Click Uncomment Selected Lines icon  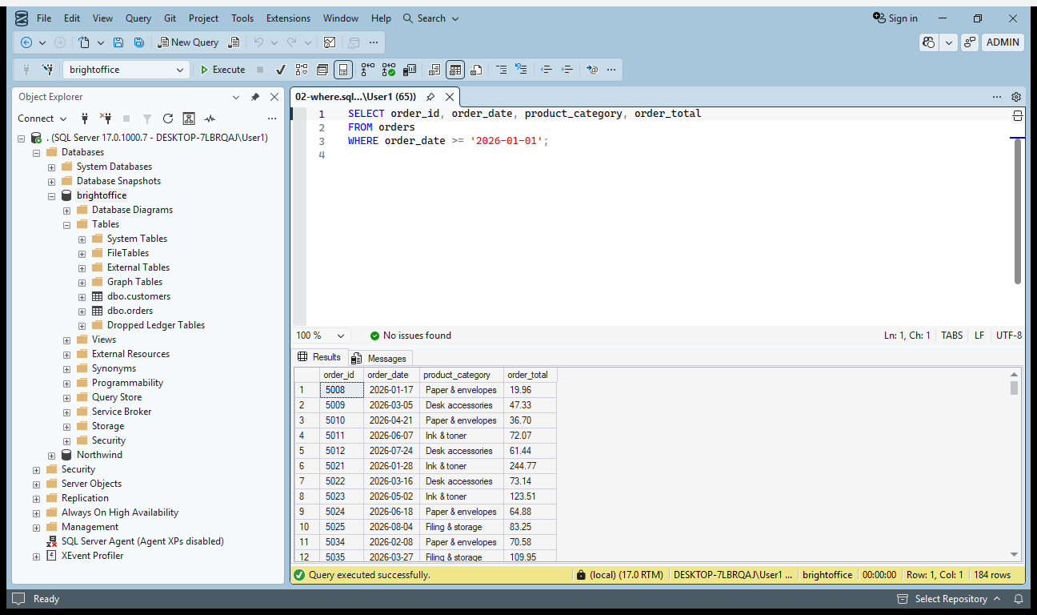(x=521, y=70)
